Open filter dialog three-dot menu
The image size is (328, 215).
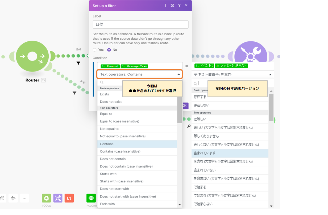pos(166,5)
